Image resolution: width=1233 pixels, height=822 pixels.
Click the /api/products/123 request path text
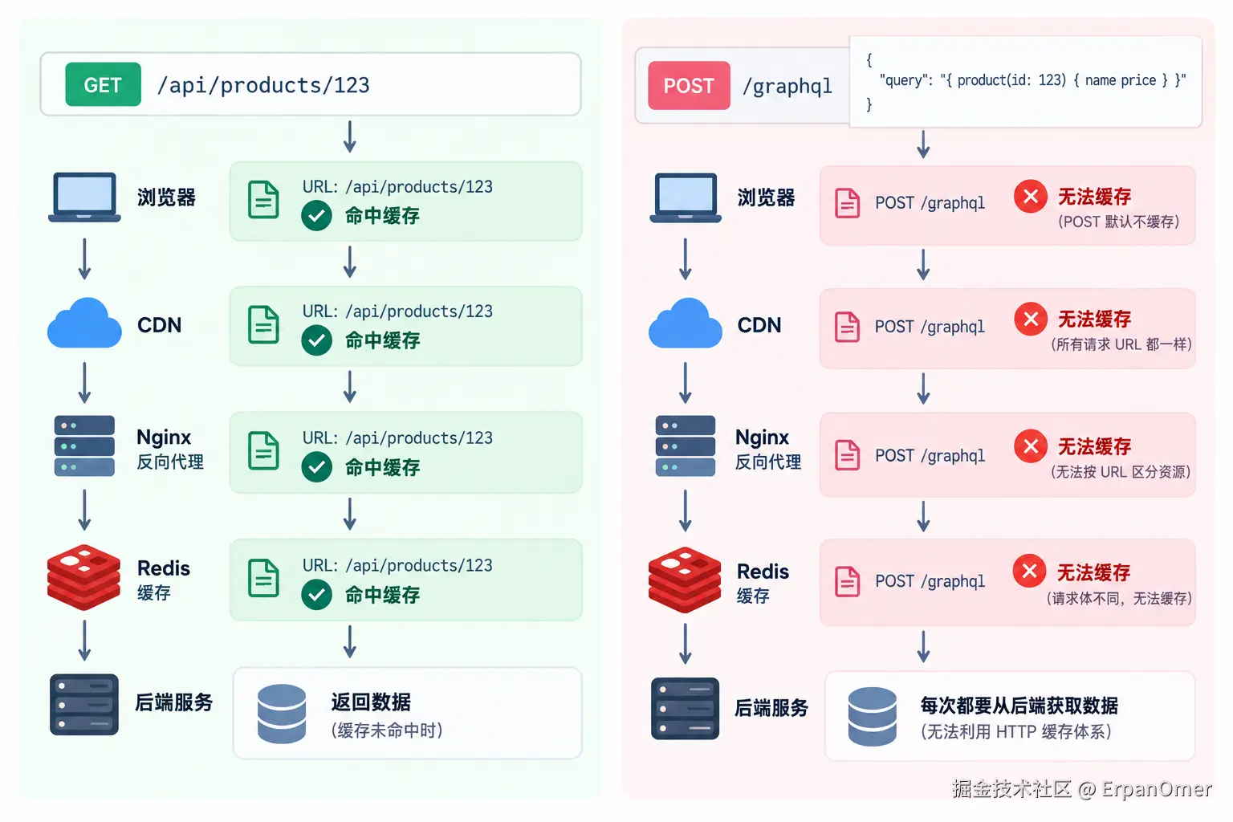tap(263, 85)
